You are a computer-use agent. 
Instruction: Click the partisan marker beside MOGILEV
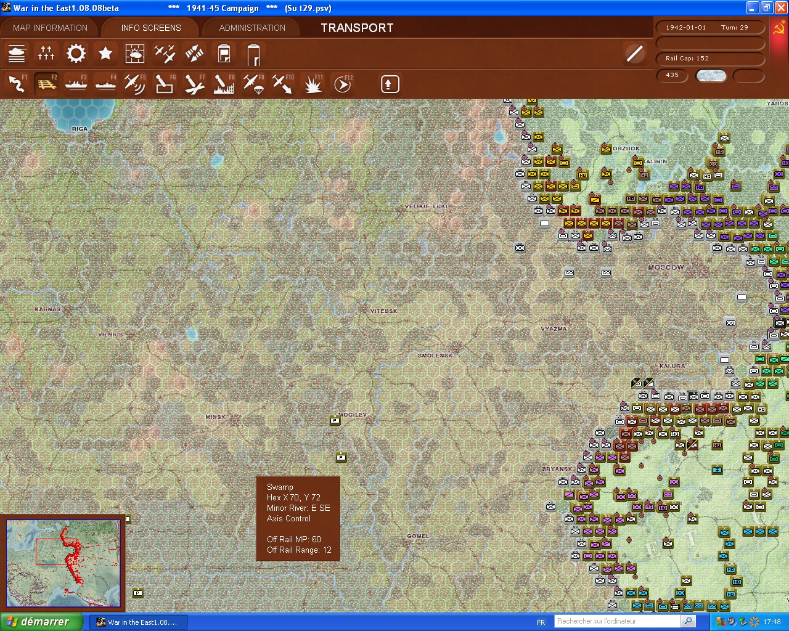335,421
